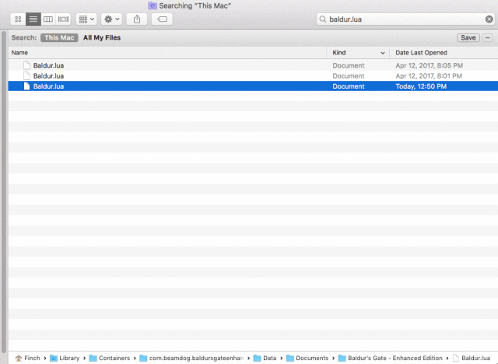
Task: Sort by the Kind column header
Action: tap(358, 53)
